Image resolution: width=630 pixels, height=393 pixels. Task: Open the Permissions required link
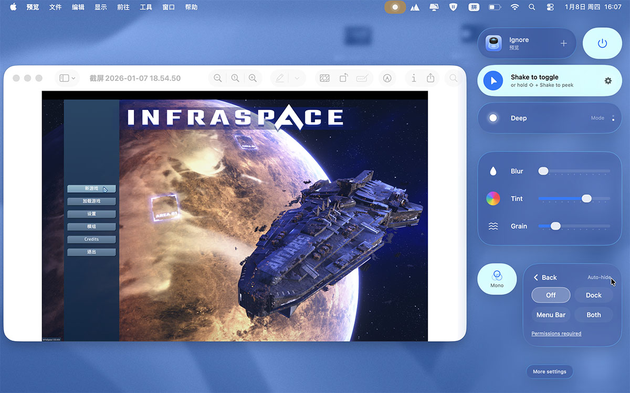[x=556, y=333]
